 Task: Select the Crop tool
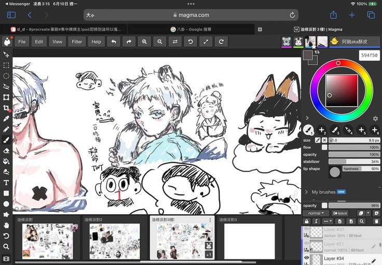pos(6,108)
